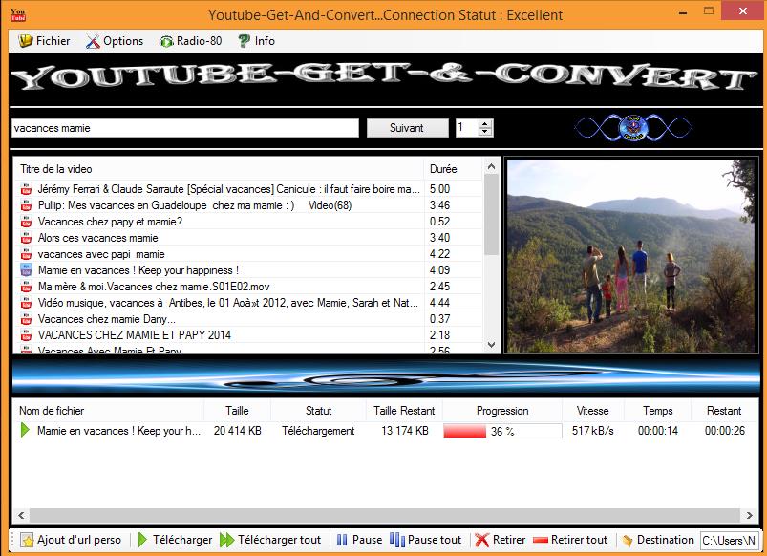This screenshot has width=767, height=556.
Task: Pause the selected download with 'Pause'
Action: coord(359,540)
